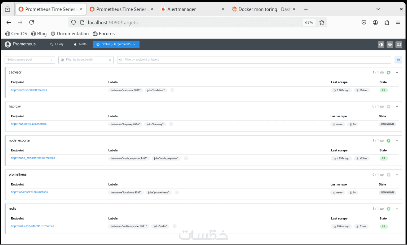This screenshot has height=245, width=407.
Task: Open the settings gear icon in header
Action: (x=390, y=44)
